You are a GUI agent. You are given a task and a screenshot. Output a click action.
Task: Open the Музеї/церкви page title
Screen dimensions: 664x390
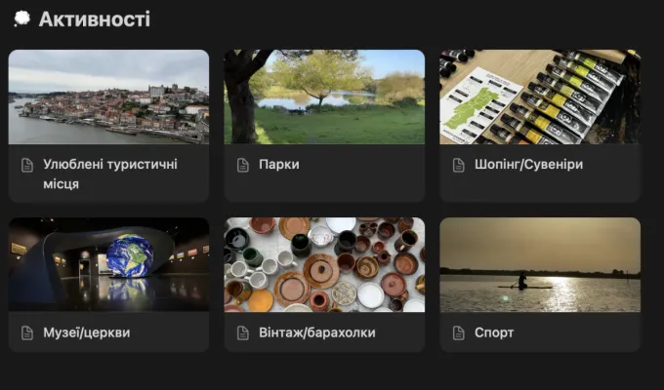click(86, 332)
